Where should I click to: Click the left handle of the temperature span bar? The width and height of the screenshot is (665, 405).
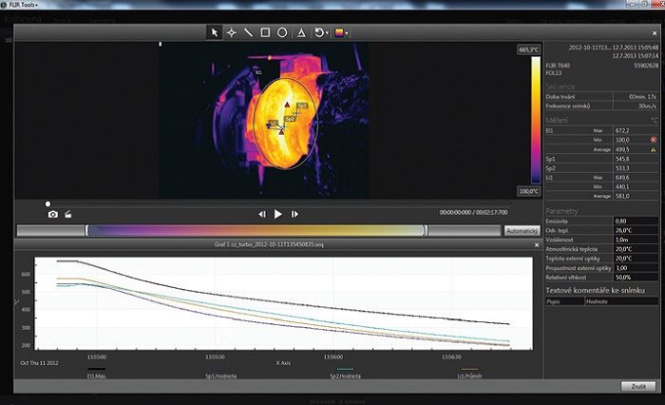coord(86,230)
